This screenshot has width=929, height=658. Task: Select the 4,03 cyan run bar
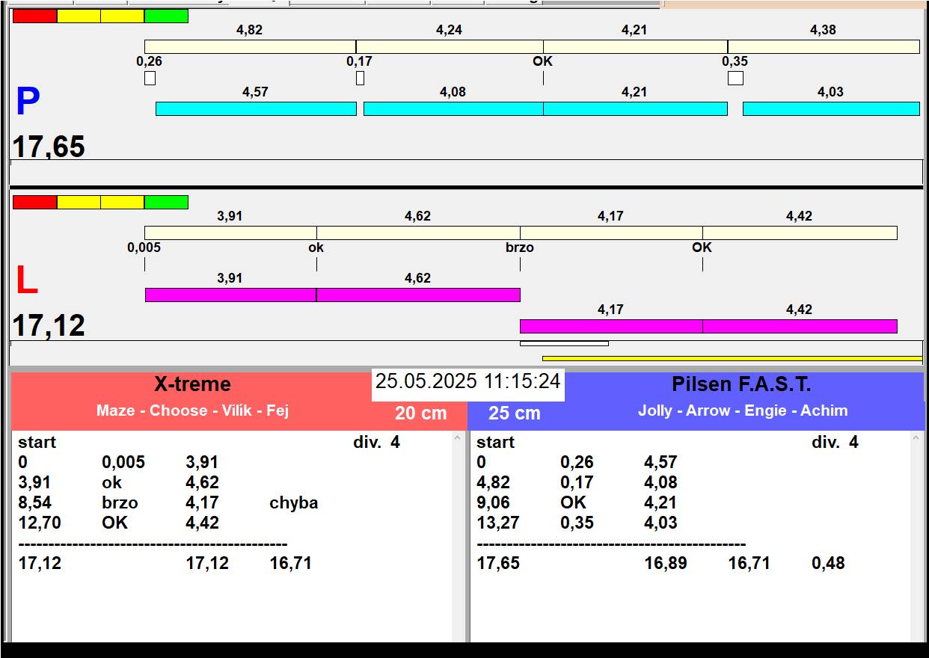click(x=830, y=109)
